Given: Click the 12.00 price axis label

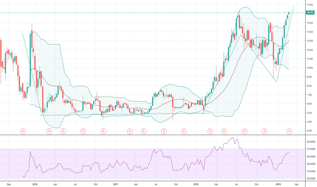Looking at the screenshot, I should point(310,50).
